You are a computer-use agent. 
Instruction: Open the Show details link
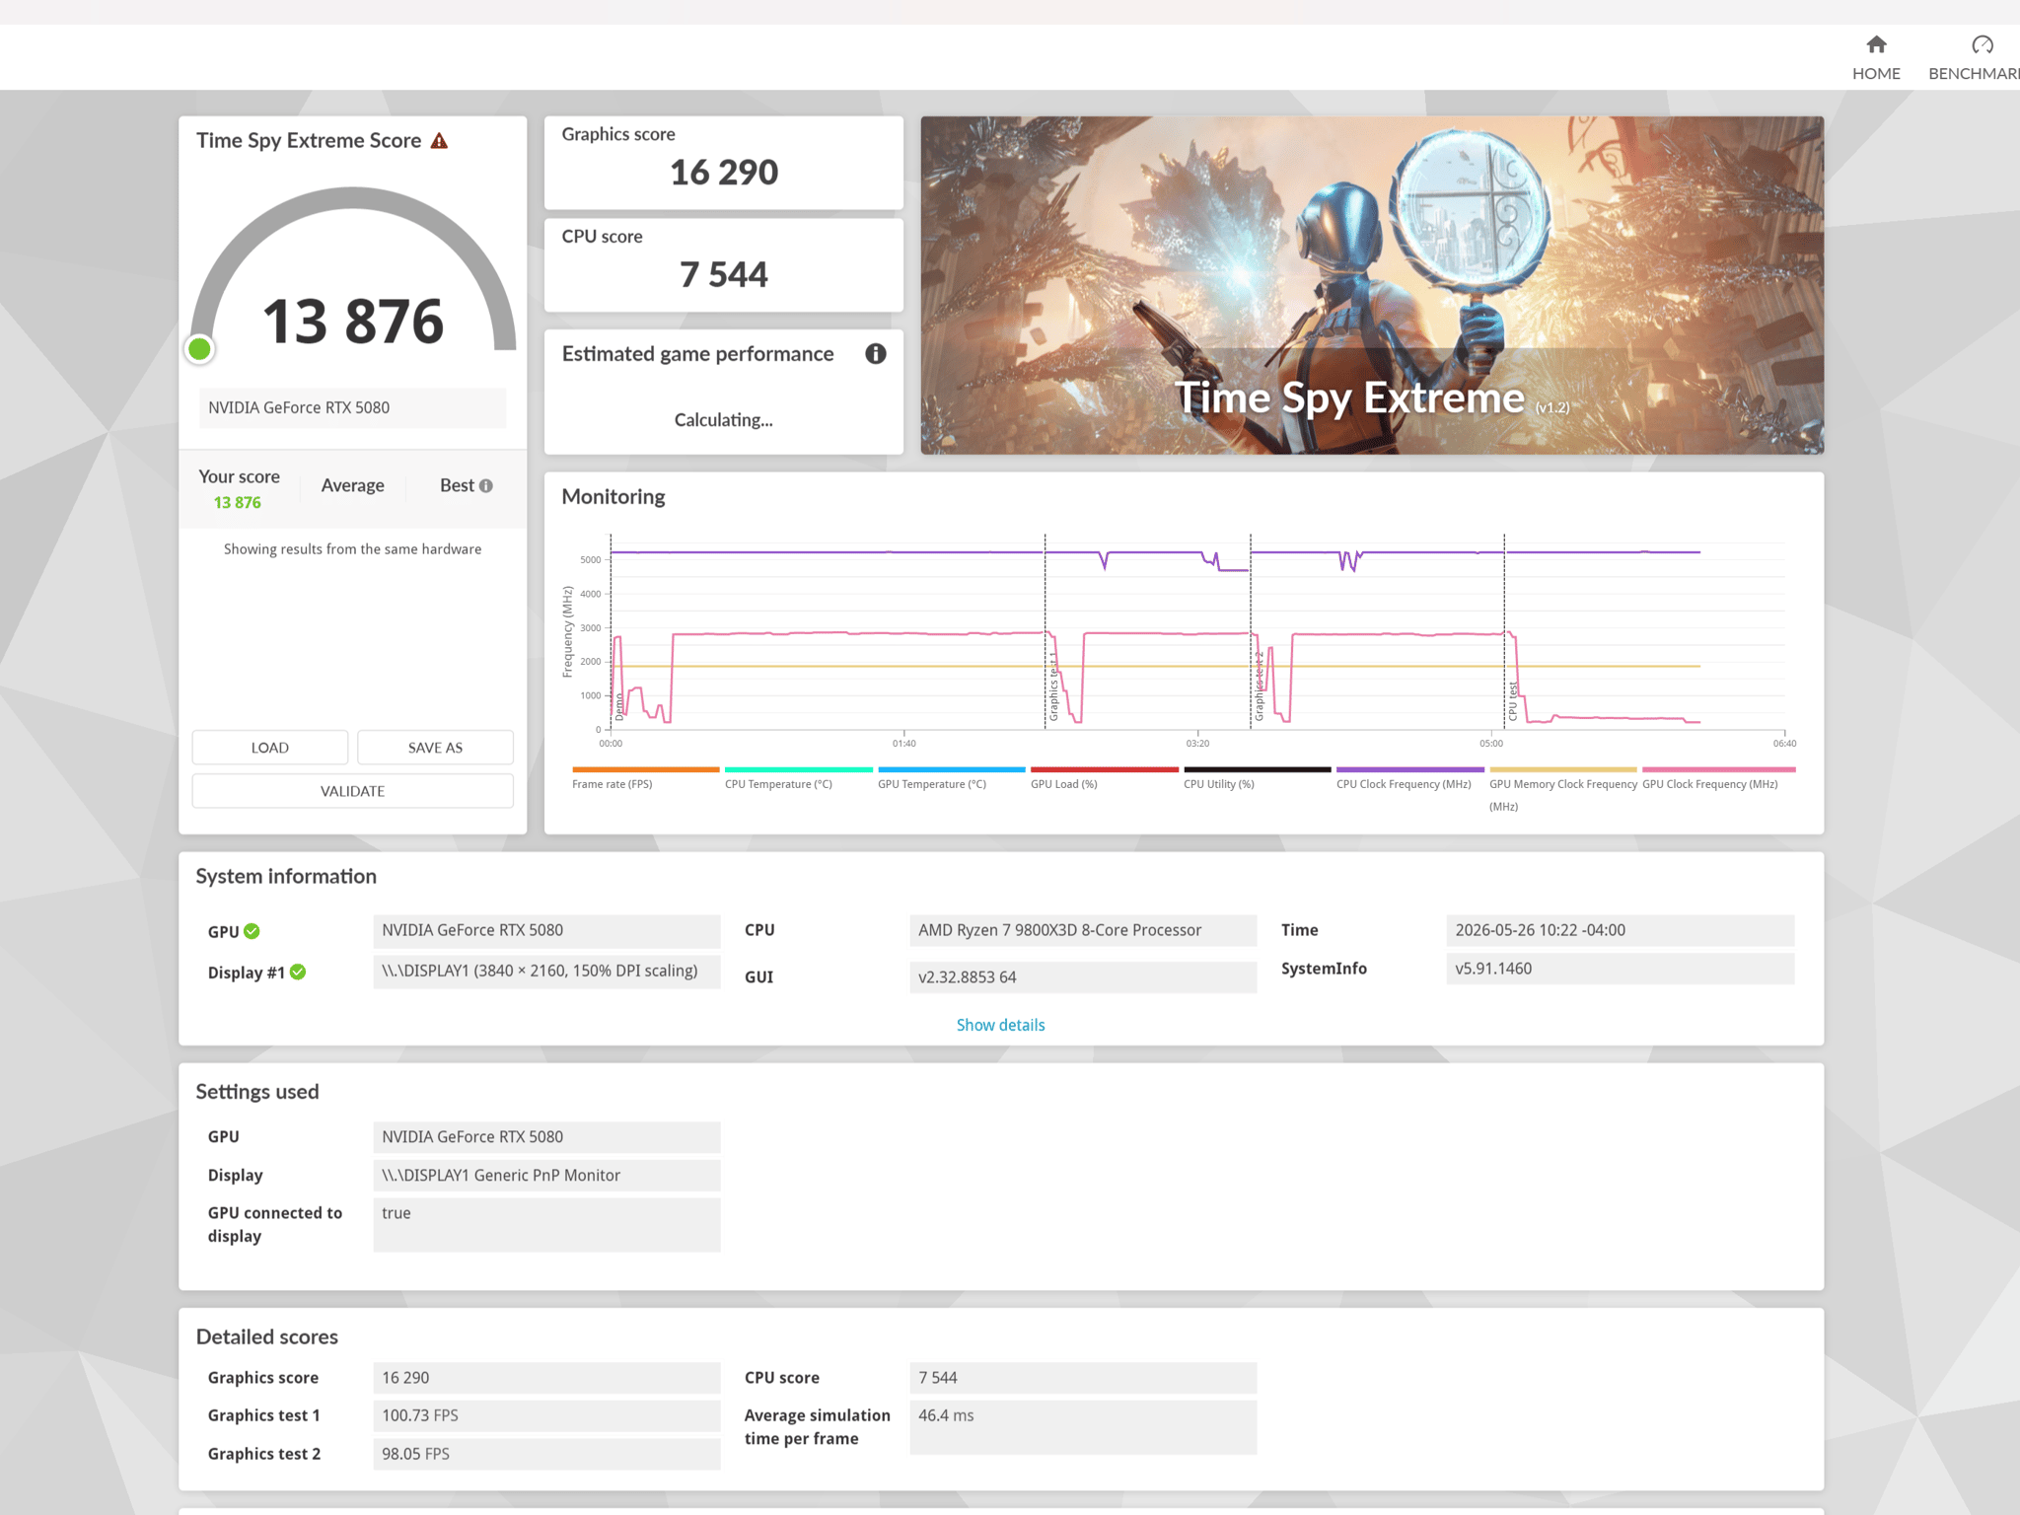pos(1000,1025)
